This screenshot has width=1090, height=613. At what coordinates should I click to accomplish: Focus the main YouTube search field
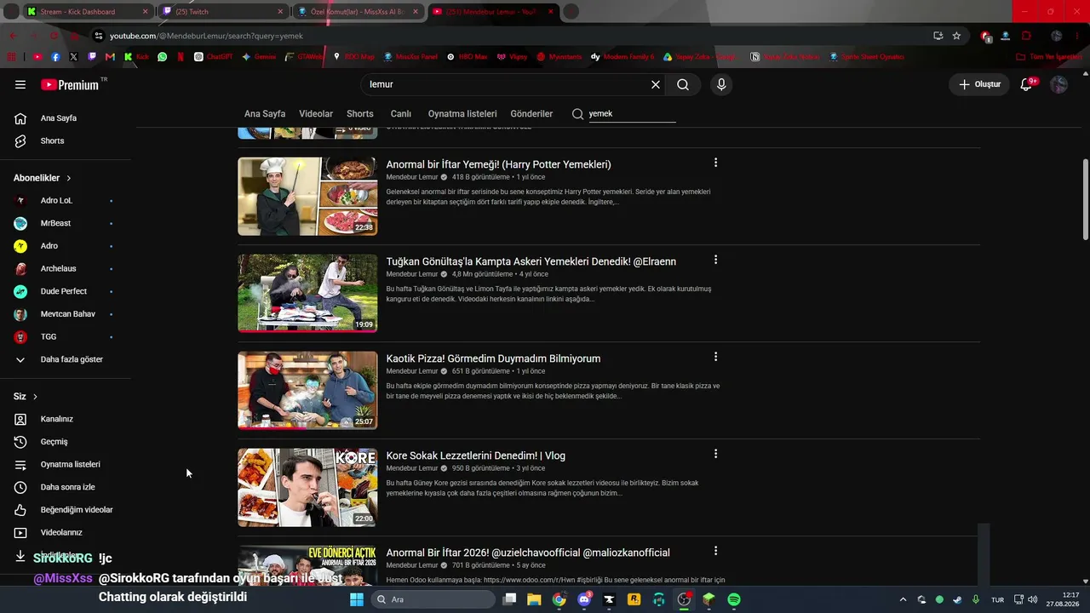507,84
